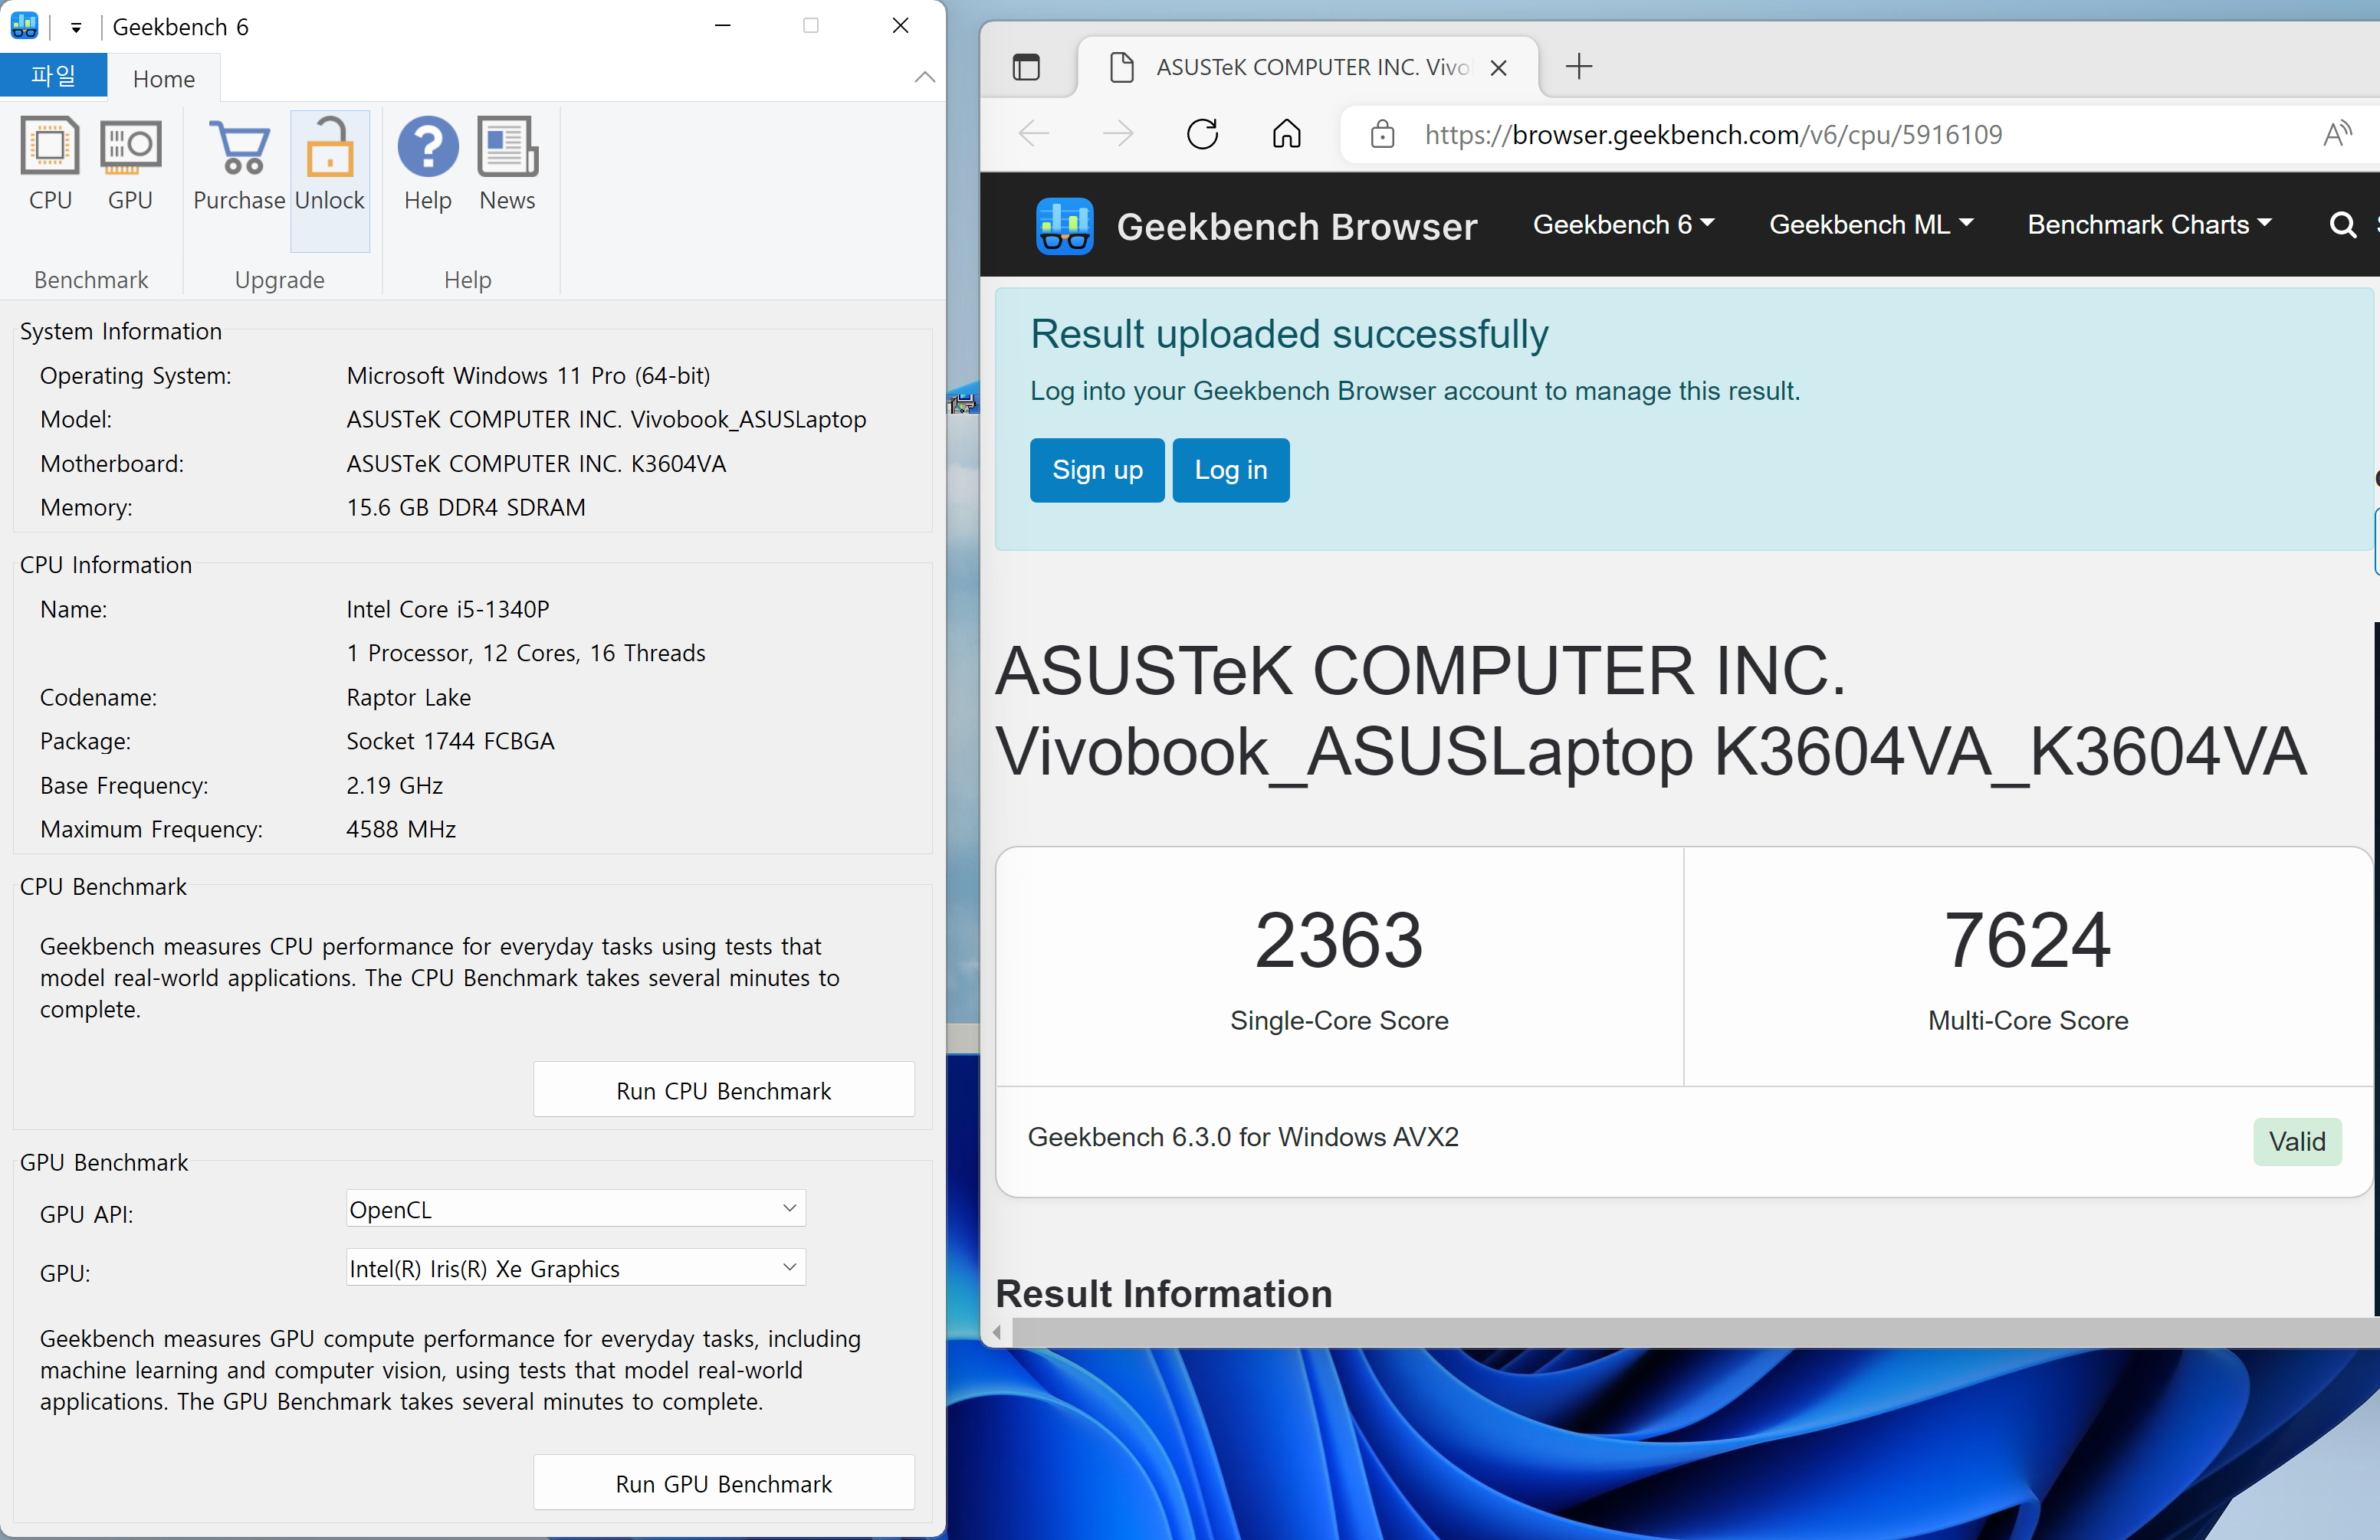Open Help in the ribbon
The image size is (2380, 1540).
click(x=428, y=165)
